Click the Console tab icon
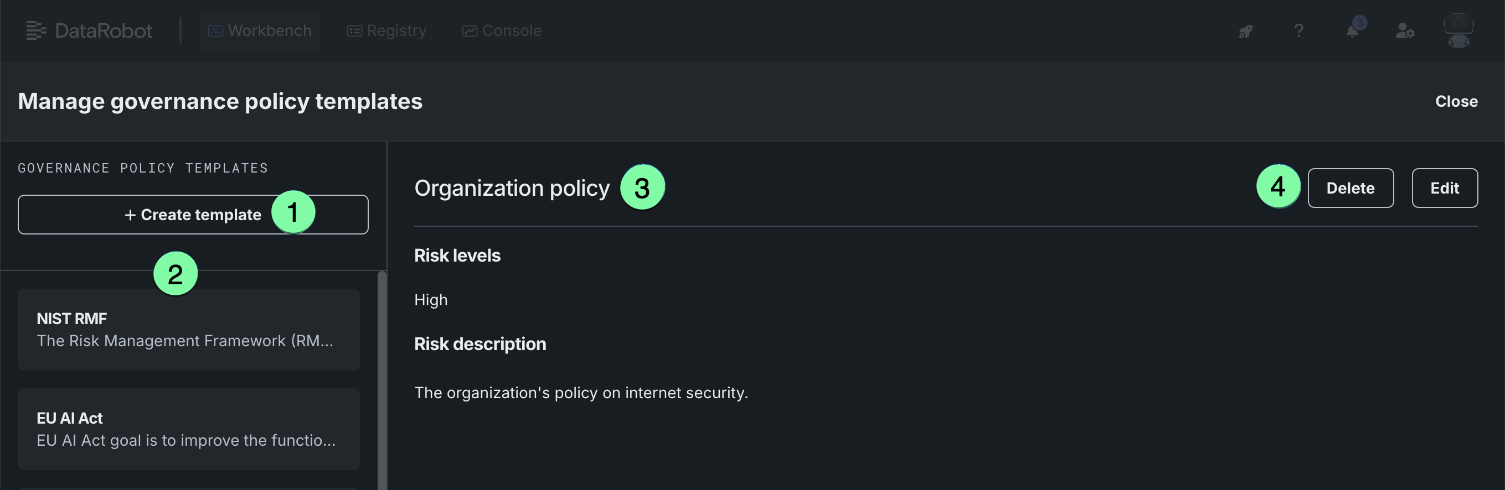The height and width of the screenshot is (490, 1505). 470,31
